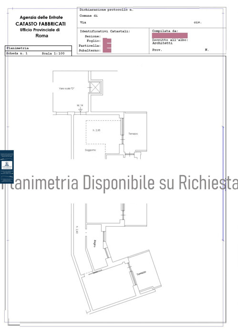Select 'Dichiarazione protocollo n.' line
The height and width of the screenshot is (334, 238).
coord(106,10)
